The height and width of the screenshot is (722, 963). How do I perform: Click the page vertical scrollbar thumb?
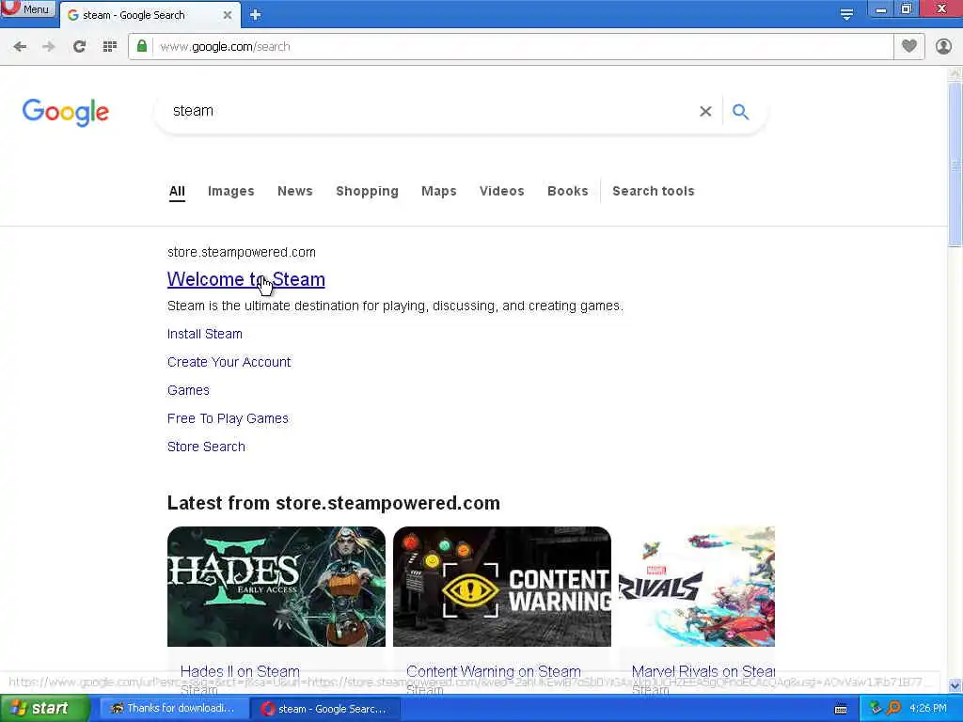point(955,164)
